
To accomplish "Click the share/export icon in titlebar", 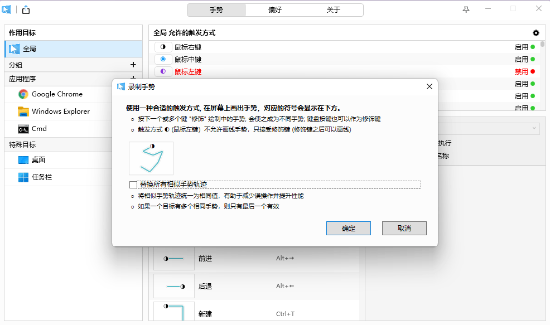I will [25, 9].
